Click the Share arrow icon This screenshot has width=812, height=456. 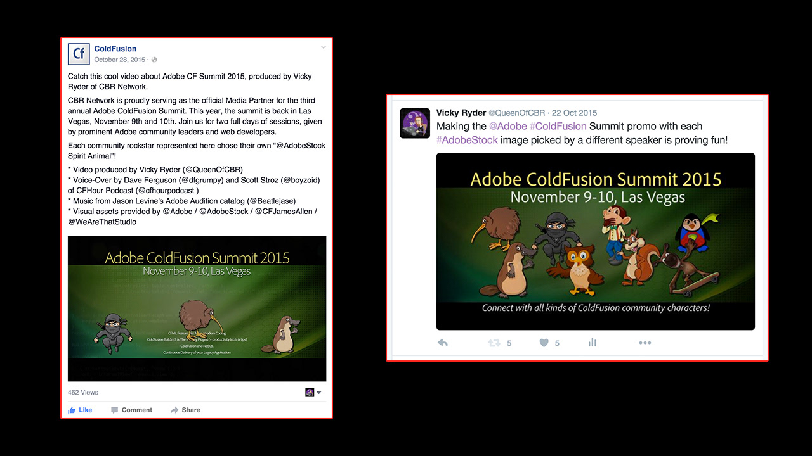pos(174,410)
